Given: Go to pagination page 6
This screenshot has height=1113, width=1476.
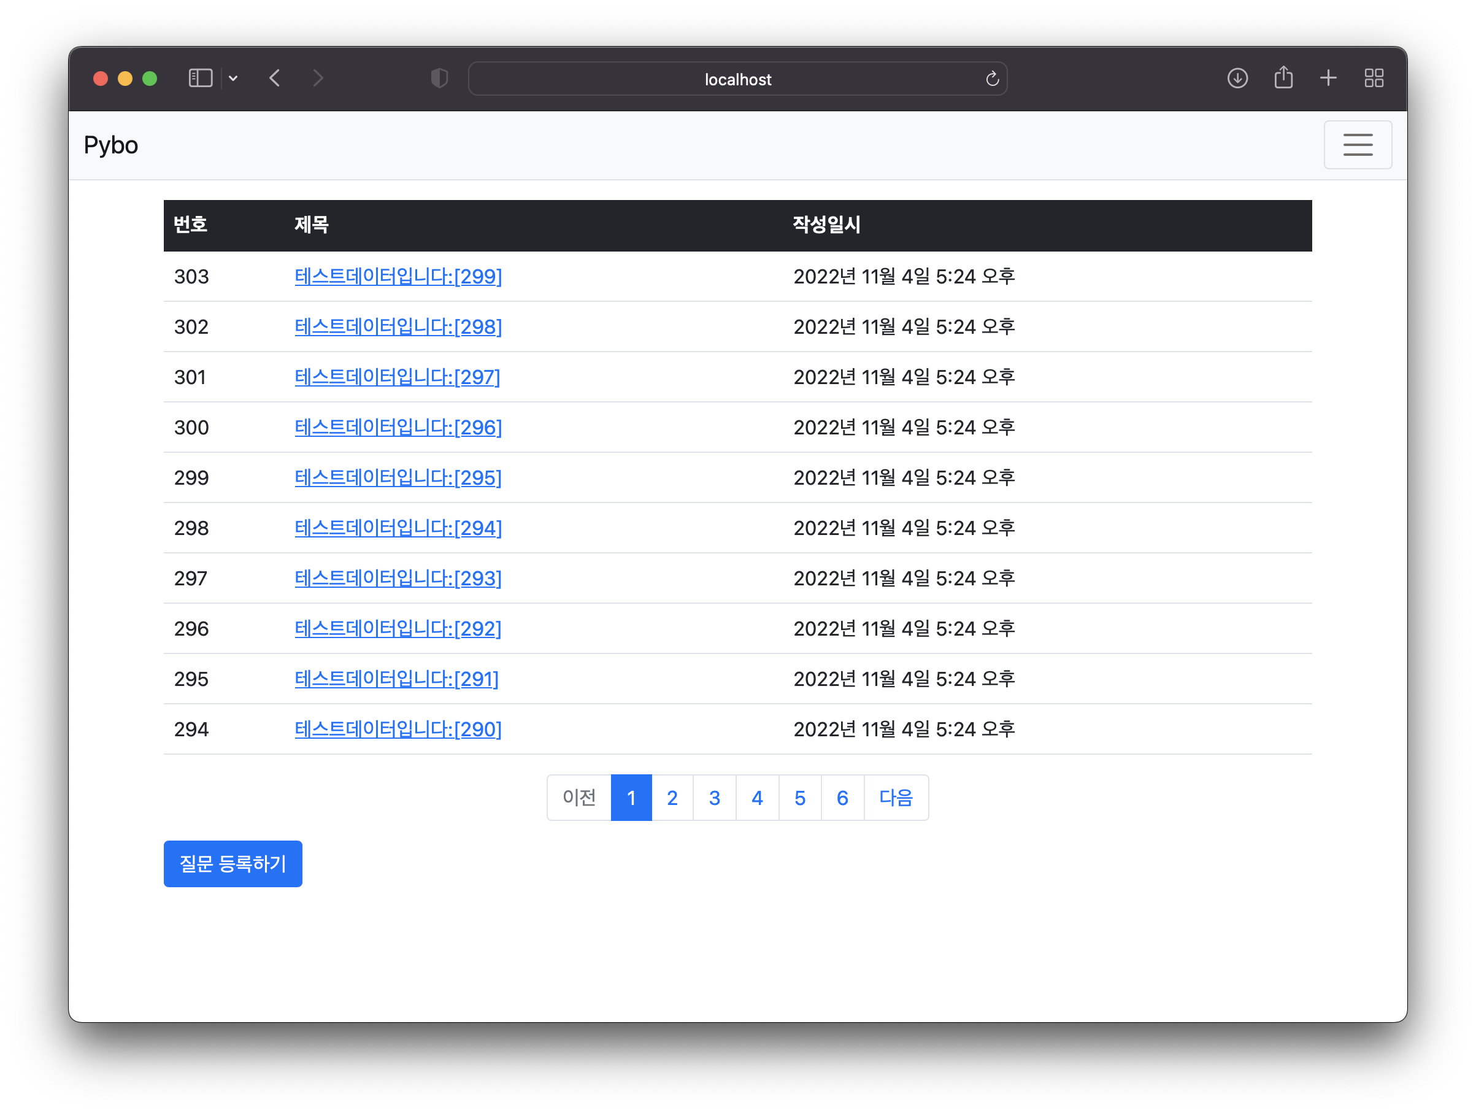Looking at the screenshot, I should 842,798.
